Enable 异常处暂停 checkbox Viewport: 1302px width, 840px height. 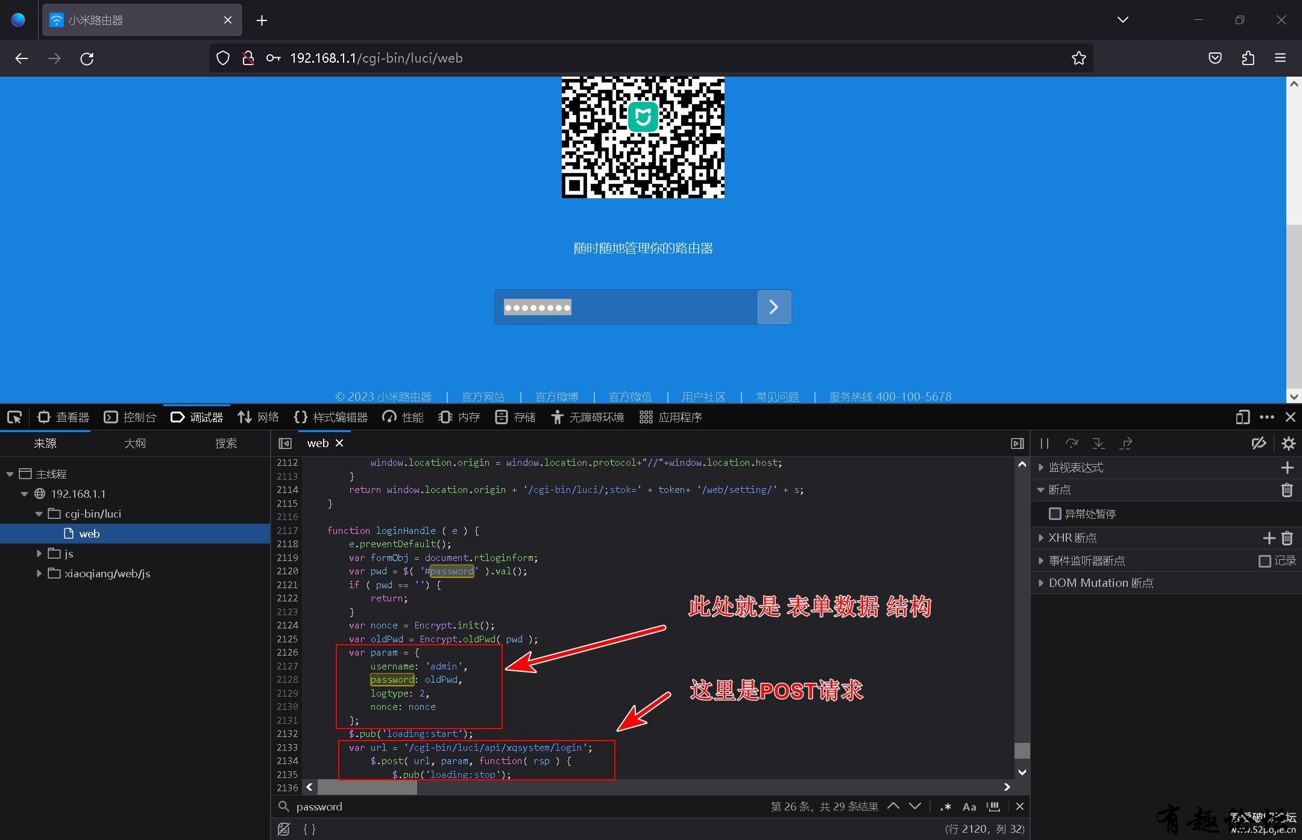point(1055,514)
